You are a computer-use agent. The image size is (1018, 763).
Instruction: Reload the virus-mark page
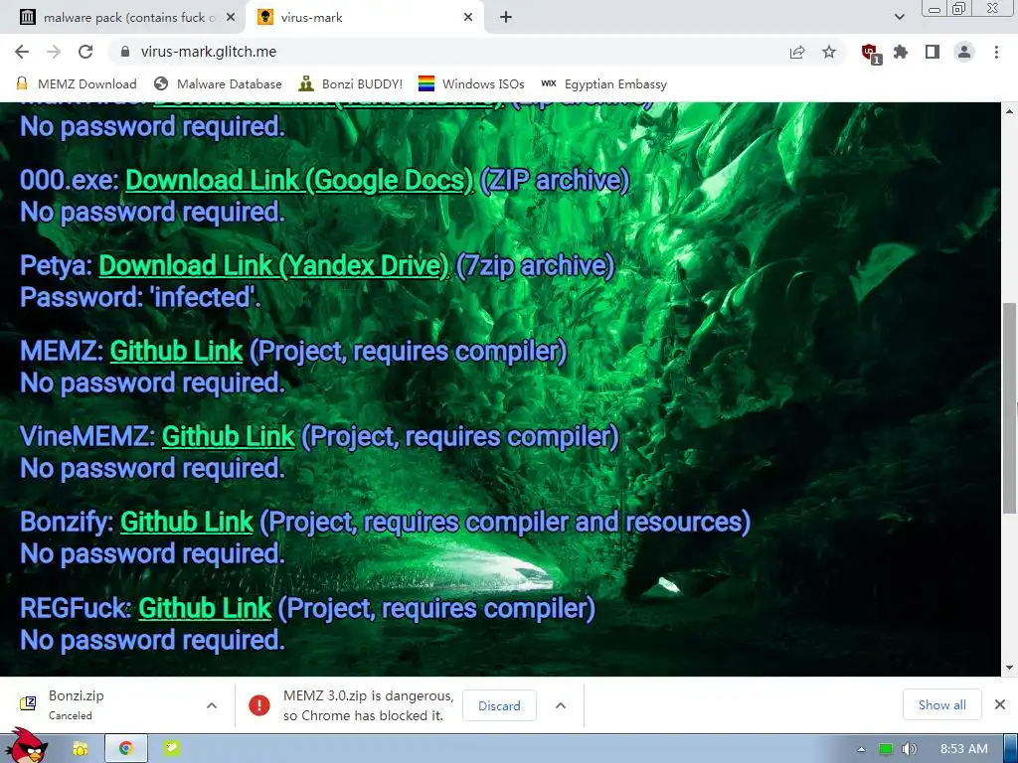pyautogui.click(x=85, y=52)
